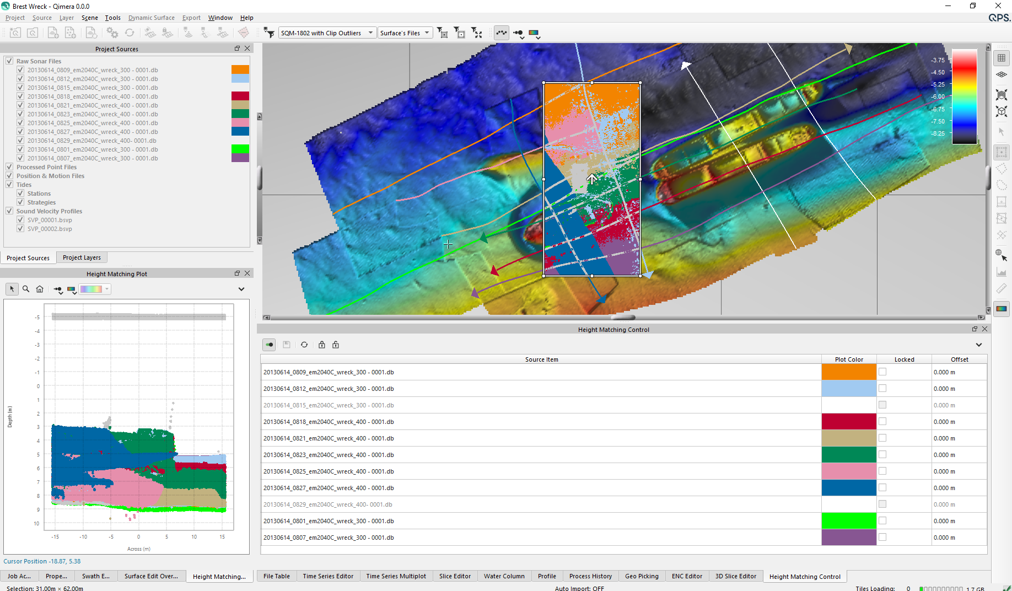
Task: Toggle Locked checkbox for 0809 wreck_300 file
Action: tap(882, 372)
